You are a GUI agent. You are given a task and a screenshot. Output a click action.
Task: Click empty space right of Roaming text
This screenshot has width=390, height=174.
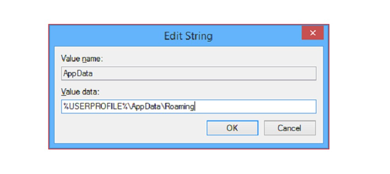[254, 106]
